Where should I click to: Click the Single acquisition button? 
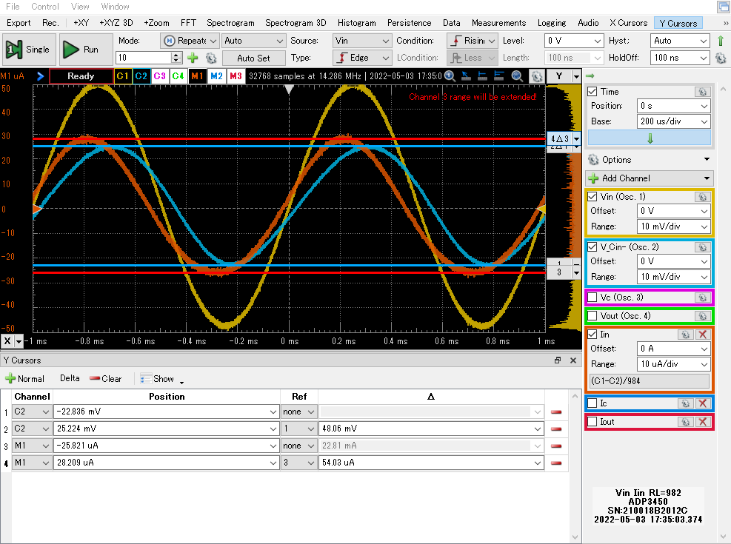[28, 50]
